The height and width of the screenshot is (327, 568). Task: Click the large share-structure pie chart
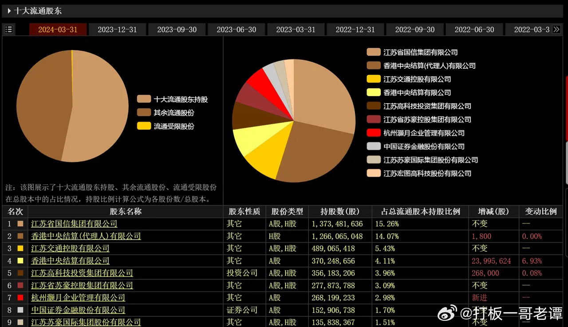click(x=72, y=106)
